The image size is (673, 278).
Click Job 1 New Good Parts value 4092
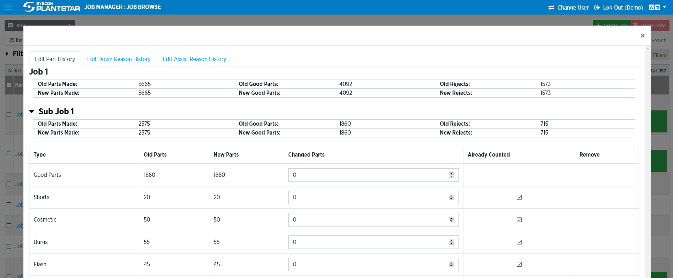(346, 93)
